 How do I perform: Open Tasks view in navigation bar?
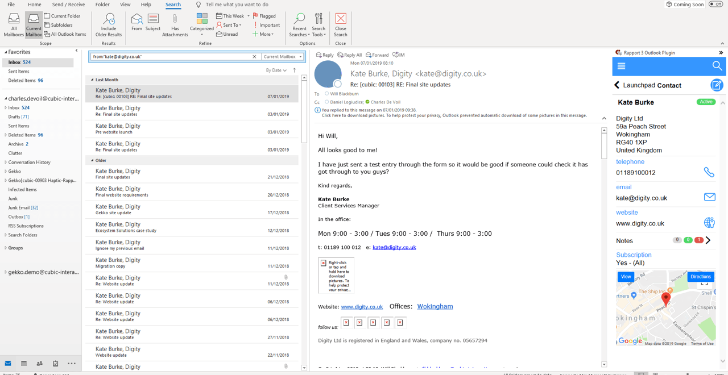pos(55,364)
